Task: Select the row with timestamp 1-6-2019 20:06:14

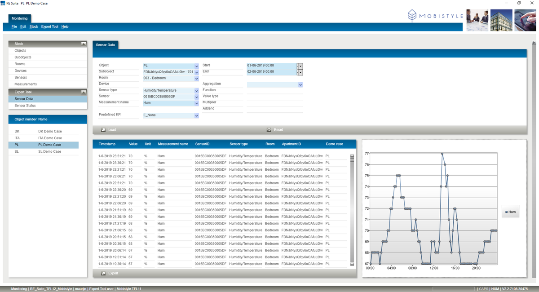Action: pos(223,250)
